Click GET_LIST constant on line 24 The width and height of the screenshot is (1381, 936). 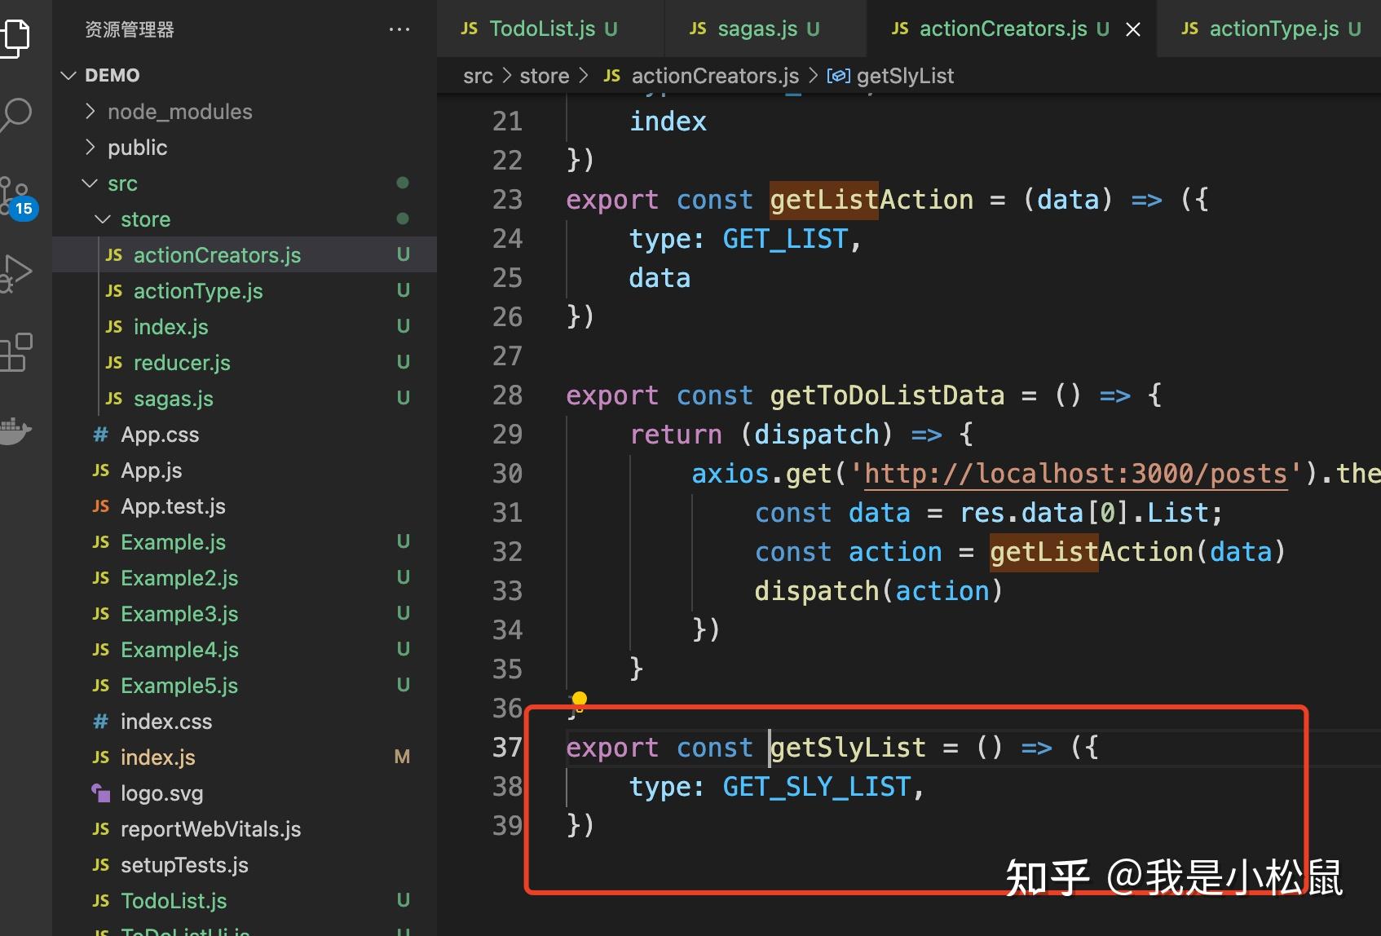[x=785, y=239]
